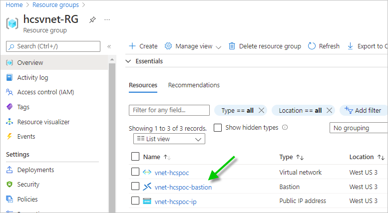Select the vnet-hcspoc-ip row checkbox
388x213 pixels.
tap(135, 201)
